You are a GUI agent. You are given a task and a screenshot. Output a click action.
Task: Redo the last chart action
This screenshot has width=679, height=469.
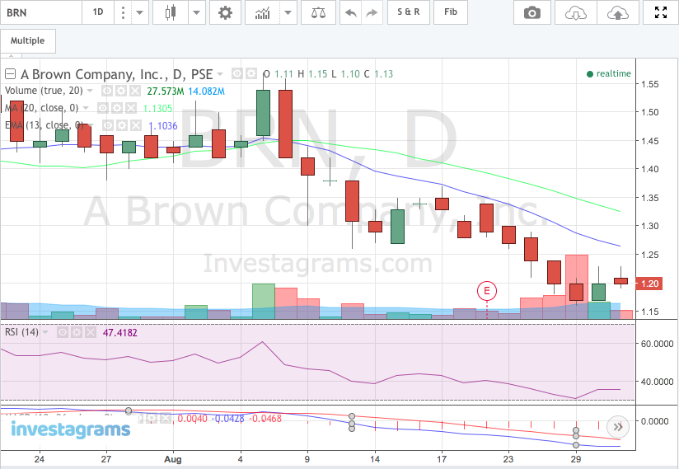(x=372, y=12)
